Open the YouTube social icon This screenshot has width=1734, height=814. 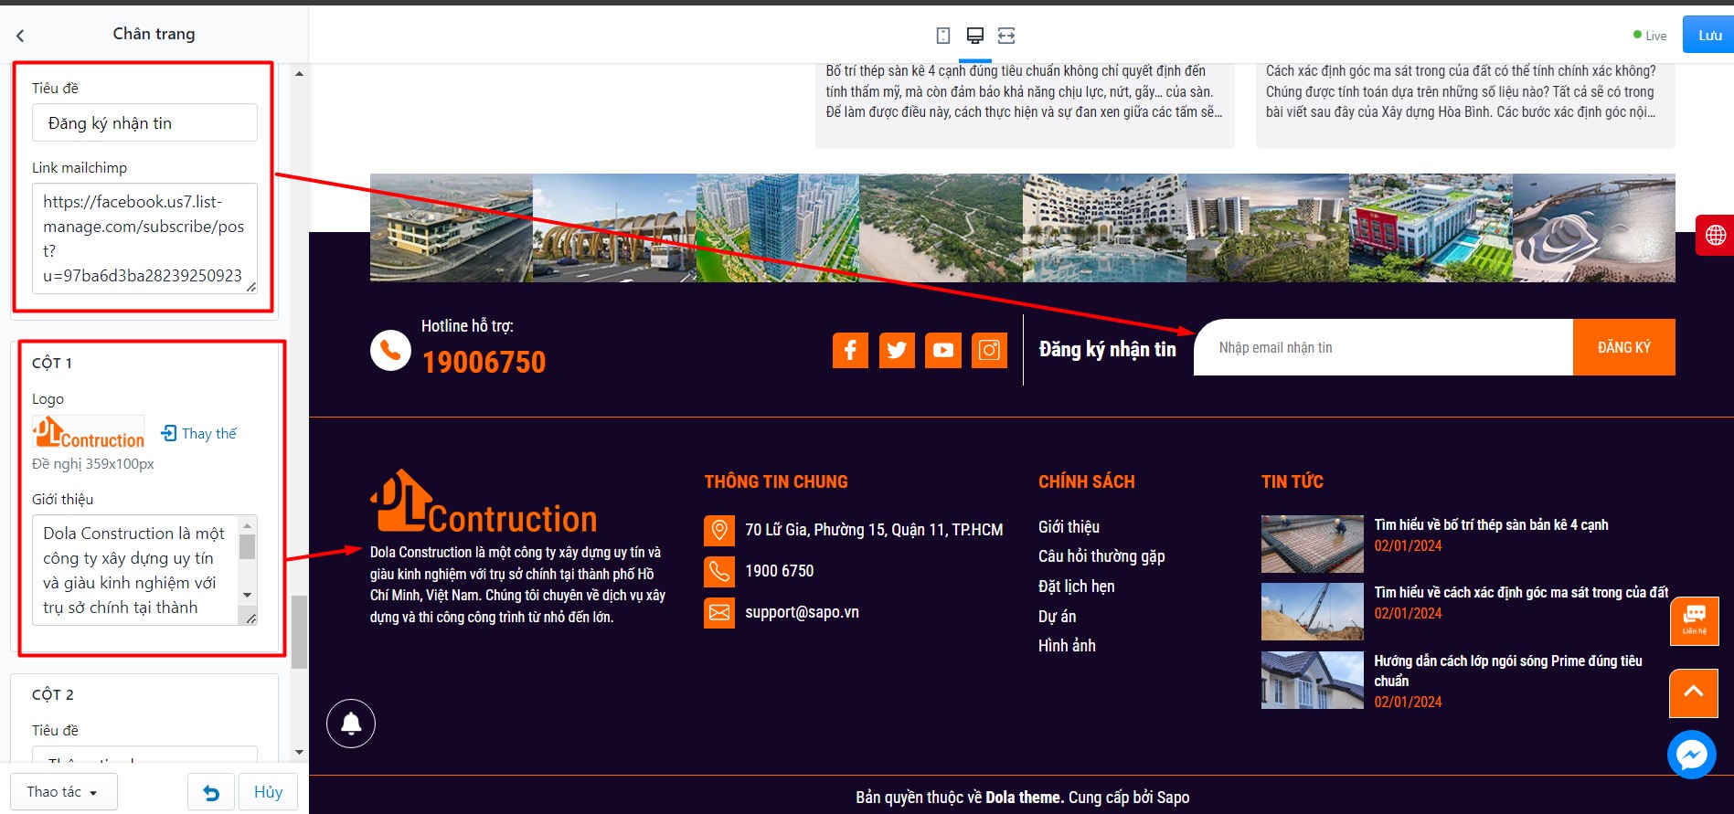pos(943,350)
